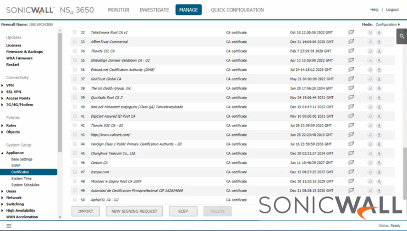This screenshot has height=231, width=407.
Task: Click details note icon for GeoTrust Global CA
Action: (x=351, y=79)
